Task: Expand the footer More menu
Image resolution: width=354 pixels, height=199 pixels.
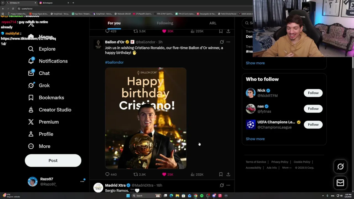Action: pos(287,168)
